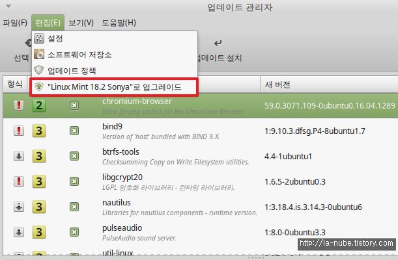The width and height of the screenshot is (398, 260).
Task: Click libgcrypt20 security exclamation icon
Action: (19, 181)
